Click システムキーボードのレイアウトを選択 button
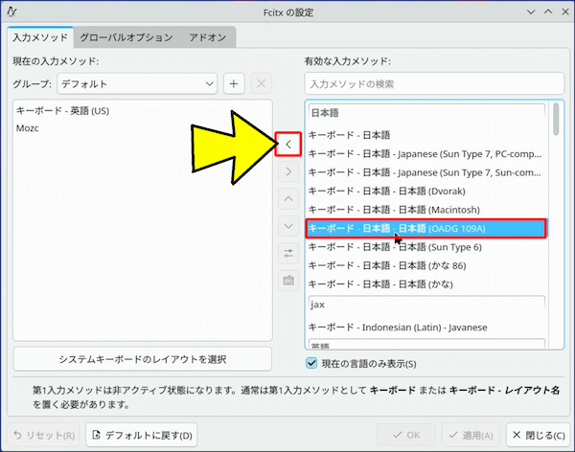 [x=142, y=360]
